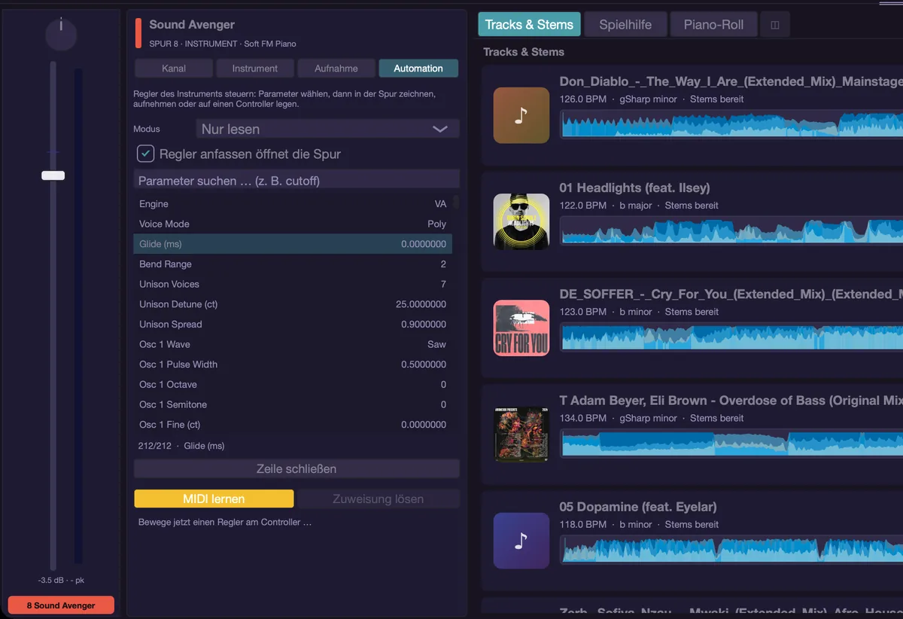The image size is (903, 619).
Task: Click the 01 Headlights waveform
Action: click(x=731, y=230)
